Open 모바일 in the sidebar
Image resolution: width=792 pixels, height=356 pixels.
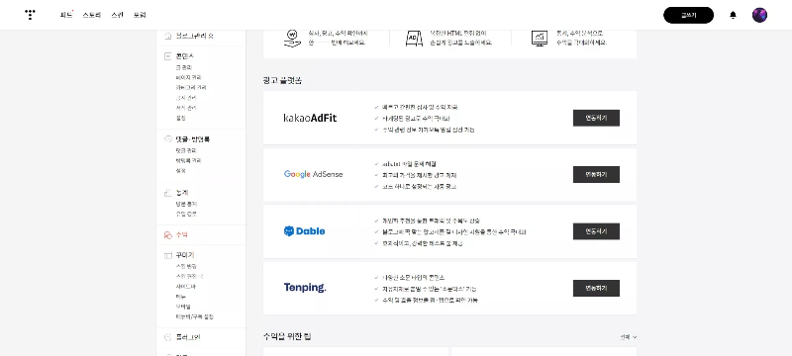point(183,307)
